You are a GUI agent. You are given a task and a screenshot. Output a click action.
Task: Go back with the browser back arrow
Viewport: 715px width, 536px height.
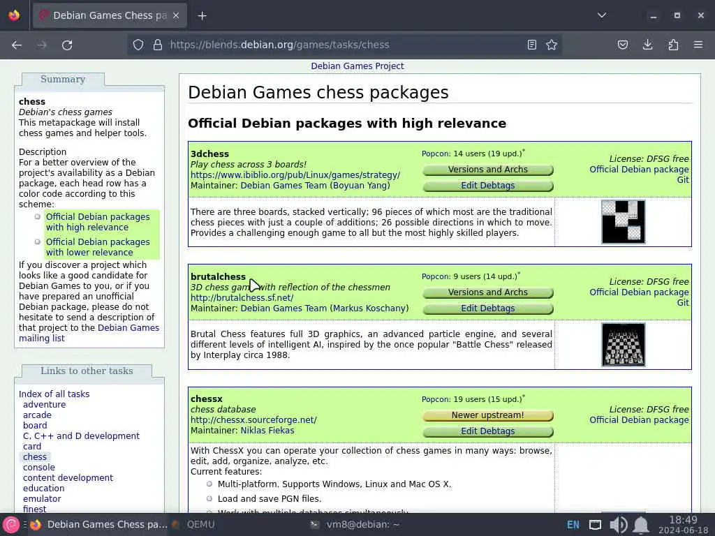click(17, 45)
